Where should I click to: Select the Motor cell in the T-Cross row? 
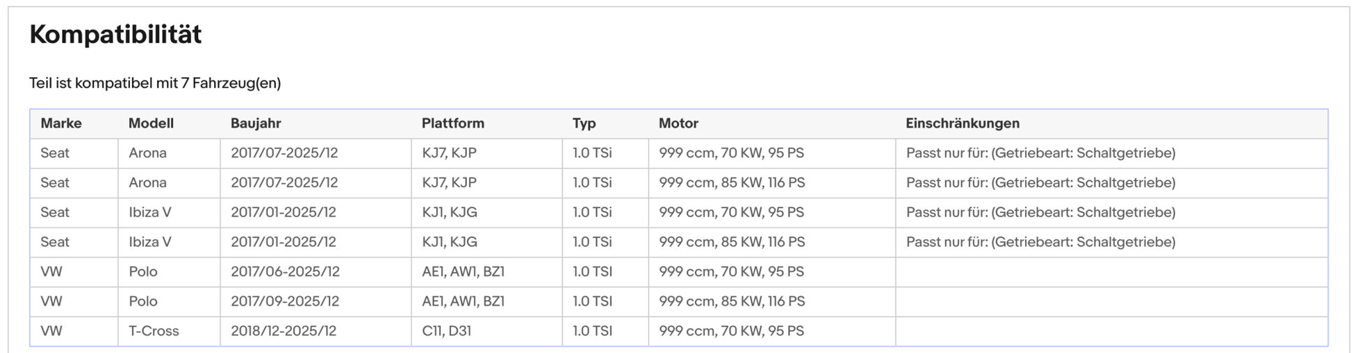(731, 331)
